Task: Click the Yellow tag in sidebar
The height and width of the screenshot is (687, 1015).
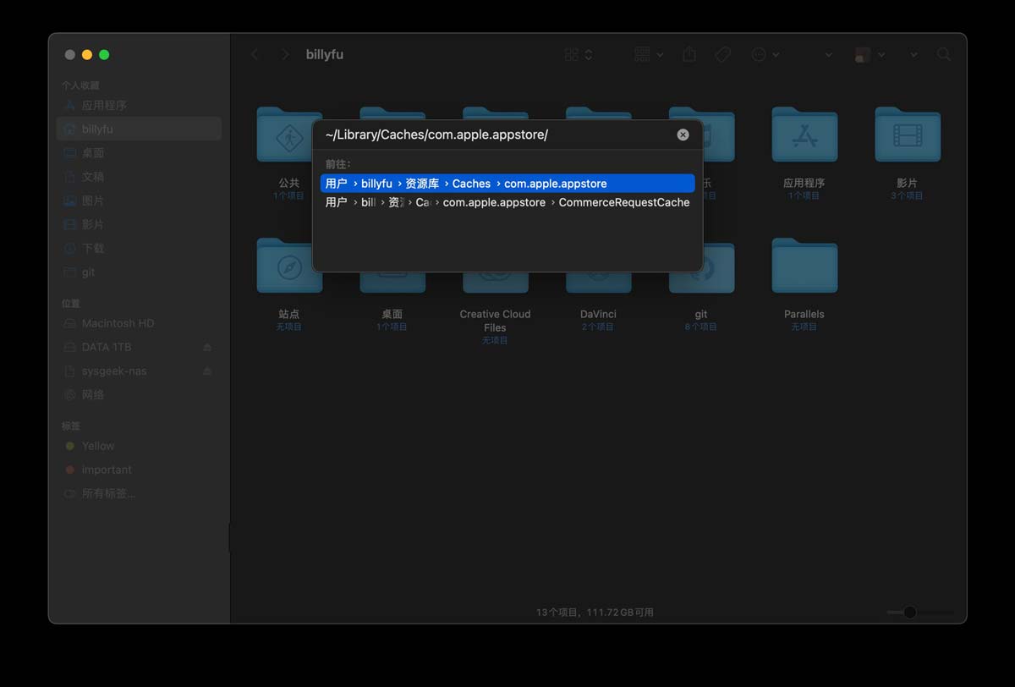Action: [98, 446]
